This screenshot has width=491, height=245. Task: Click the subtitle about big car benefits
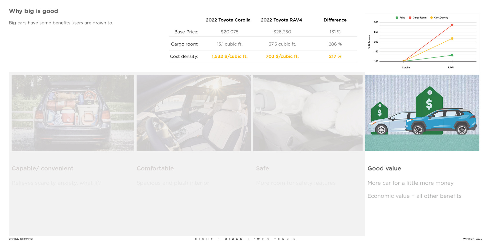(x=61, y=23)
